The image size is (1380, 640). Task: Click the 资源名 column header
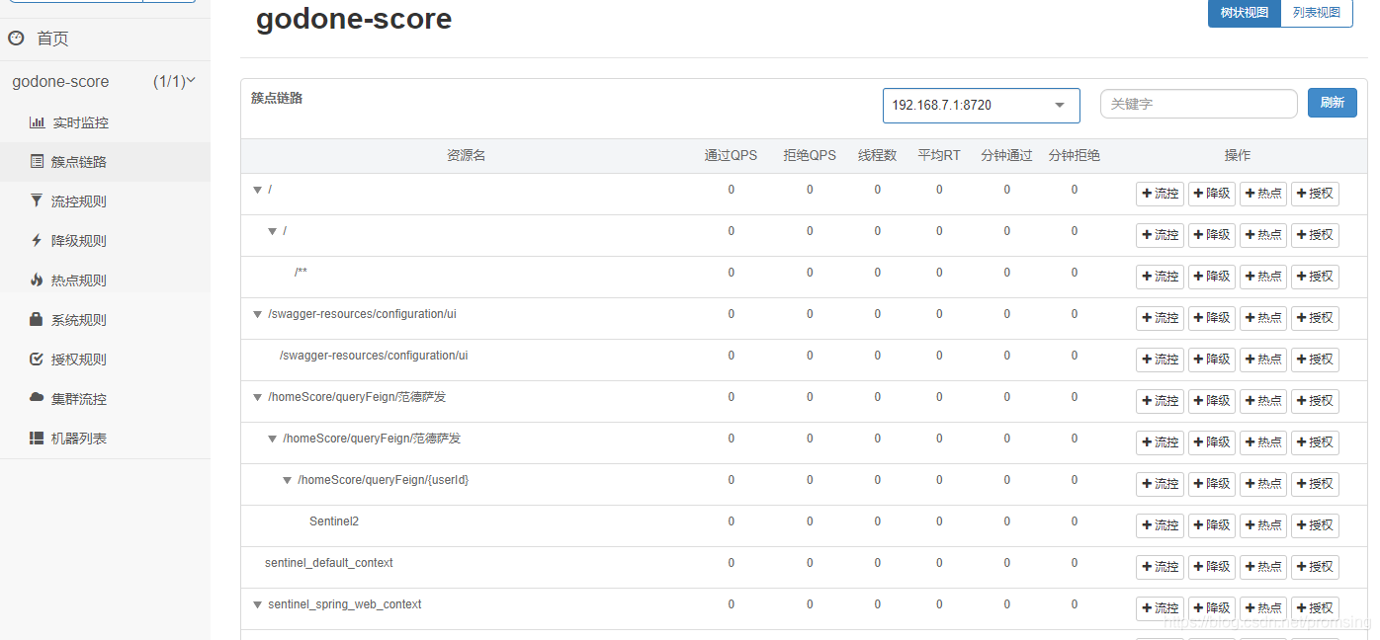pos(466,156)
